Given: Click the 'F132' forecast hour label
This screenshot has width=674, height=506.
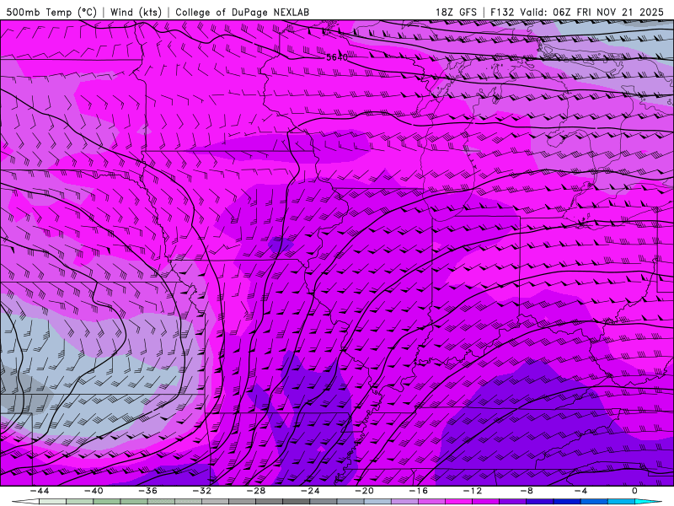Looking at the screenshot, I should pos(502,12).
